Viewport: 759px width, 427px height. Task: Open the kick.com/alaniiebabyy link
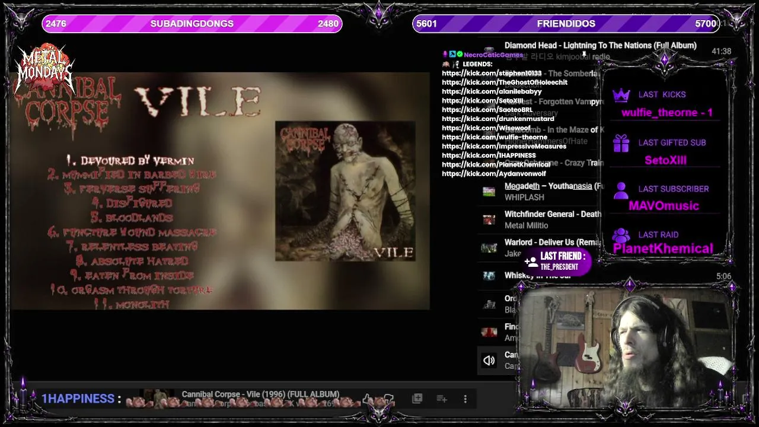(492, 91)
